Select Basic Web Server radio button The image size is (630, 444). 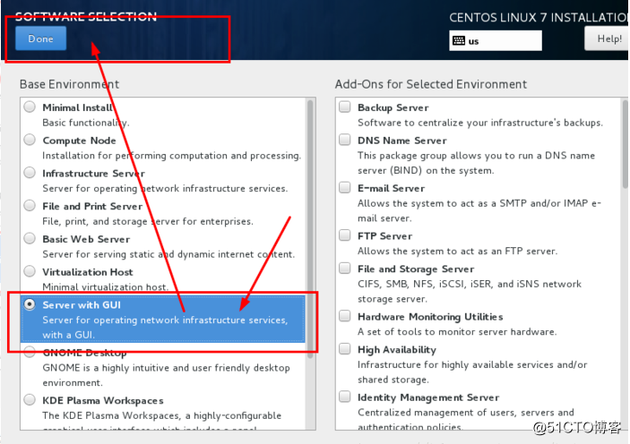tap(30, 238)
